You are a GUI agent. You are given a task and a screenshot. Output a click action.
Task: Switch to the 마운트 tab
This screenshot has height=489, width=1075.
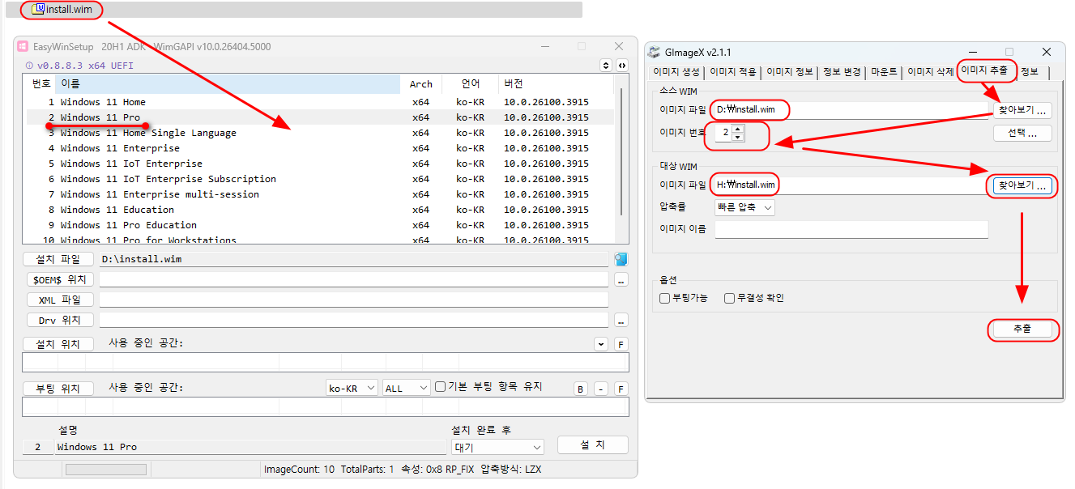[884, 72]
